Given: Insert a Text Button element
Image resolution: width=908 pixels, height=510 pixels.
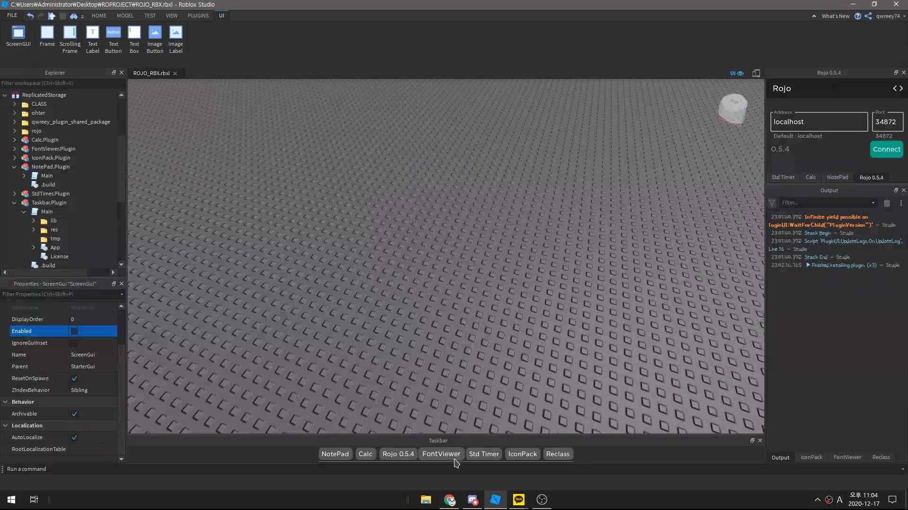Looking at the screenshot, I should click(113, 40).
